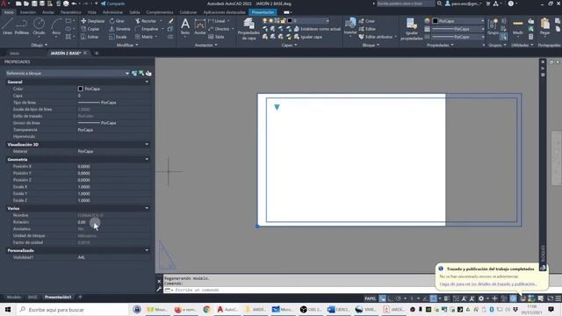Toggle the PICKADD icon in Propiedades palette

[x=134, y=73]
